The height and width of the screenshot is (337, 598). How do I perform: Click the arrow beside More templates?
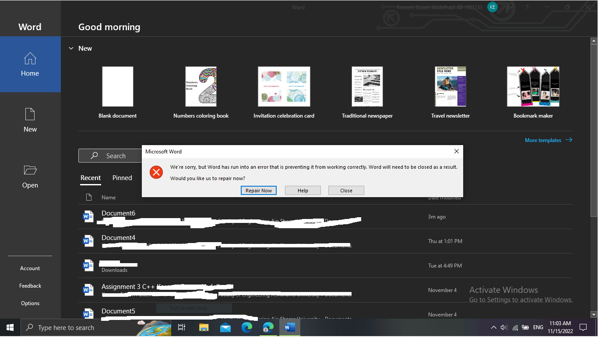[x=569, y=140]
